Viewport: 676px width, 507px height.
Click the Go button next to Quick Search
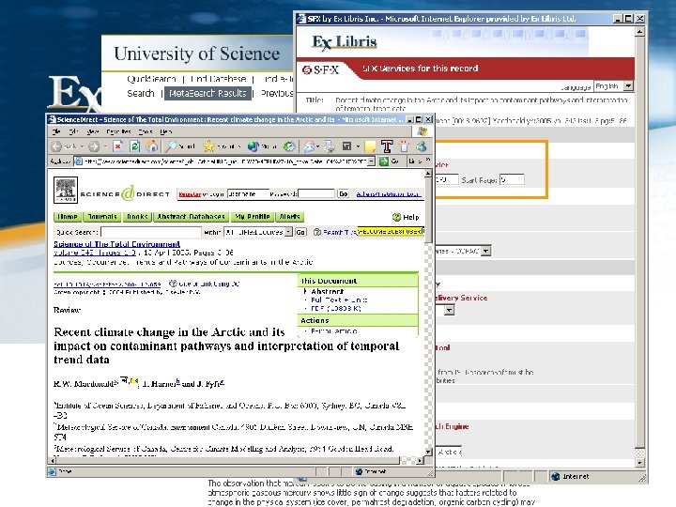[300, 232]
